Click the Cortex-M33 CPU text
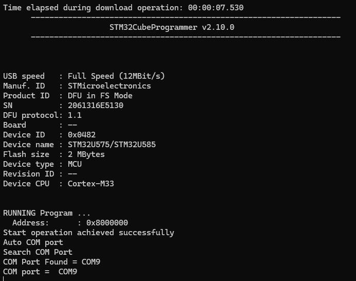Viewport: 356px width, 281px height. point(90,184)
